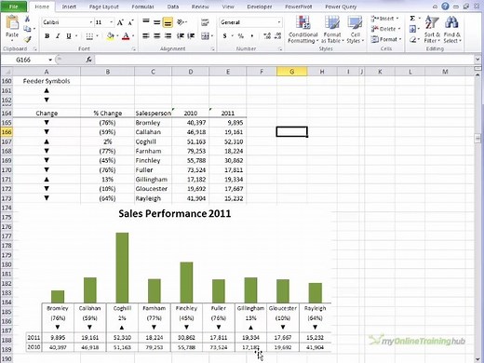This screenshot has width=484, height=363.
Task: Open Conditional Formatting menu
Action: tap(303, 30)
